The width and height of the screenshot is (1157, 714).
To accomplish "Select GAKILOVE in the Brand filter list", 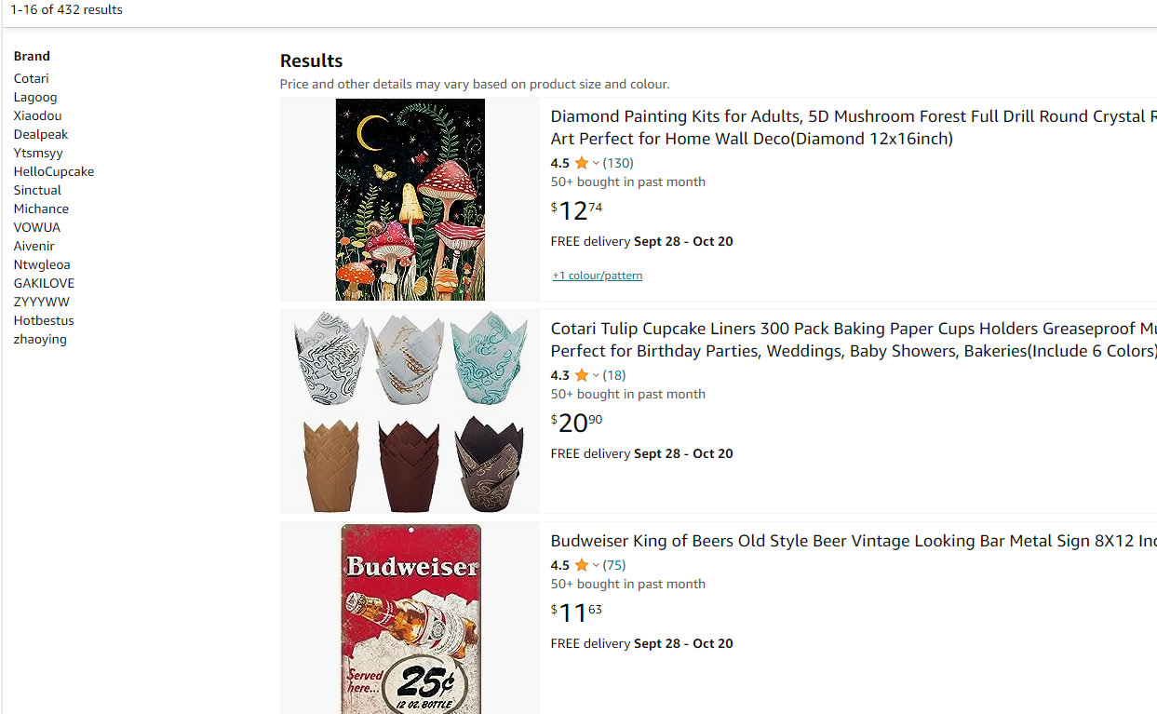I will coord(44,283).
